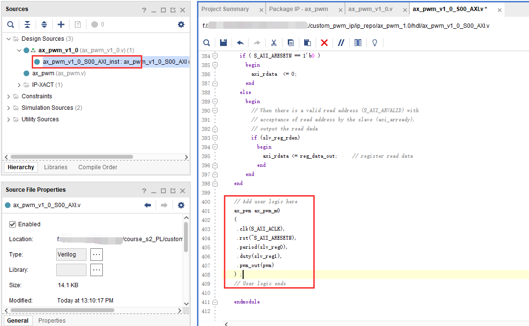Switch to Package IP - ax_pwm tab

coord(298,9)
